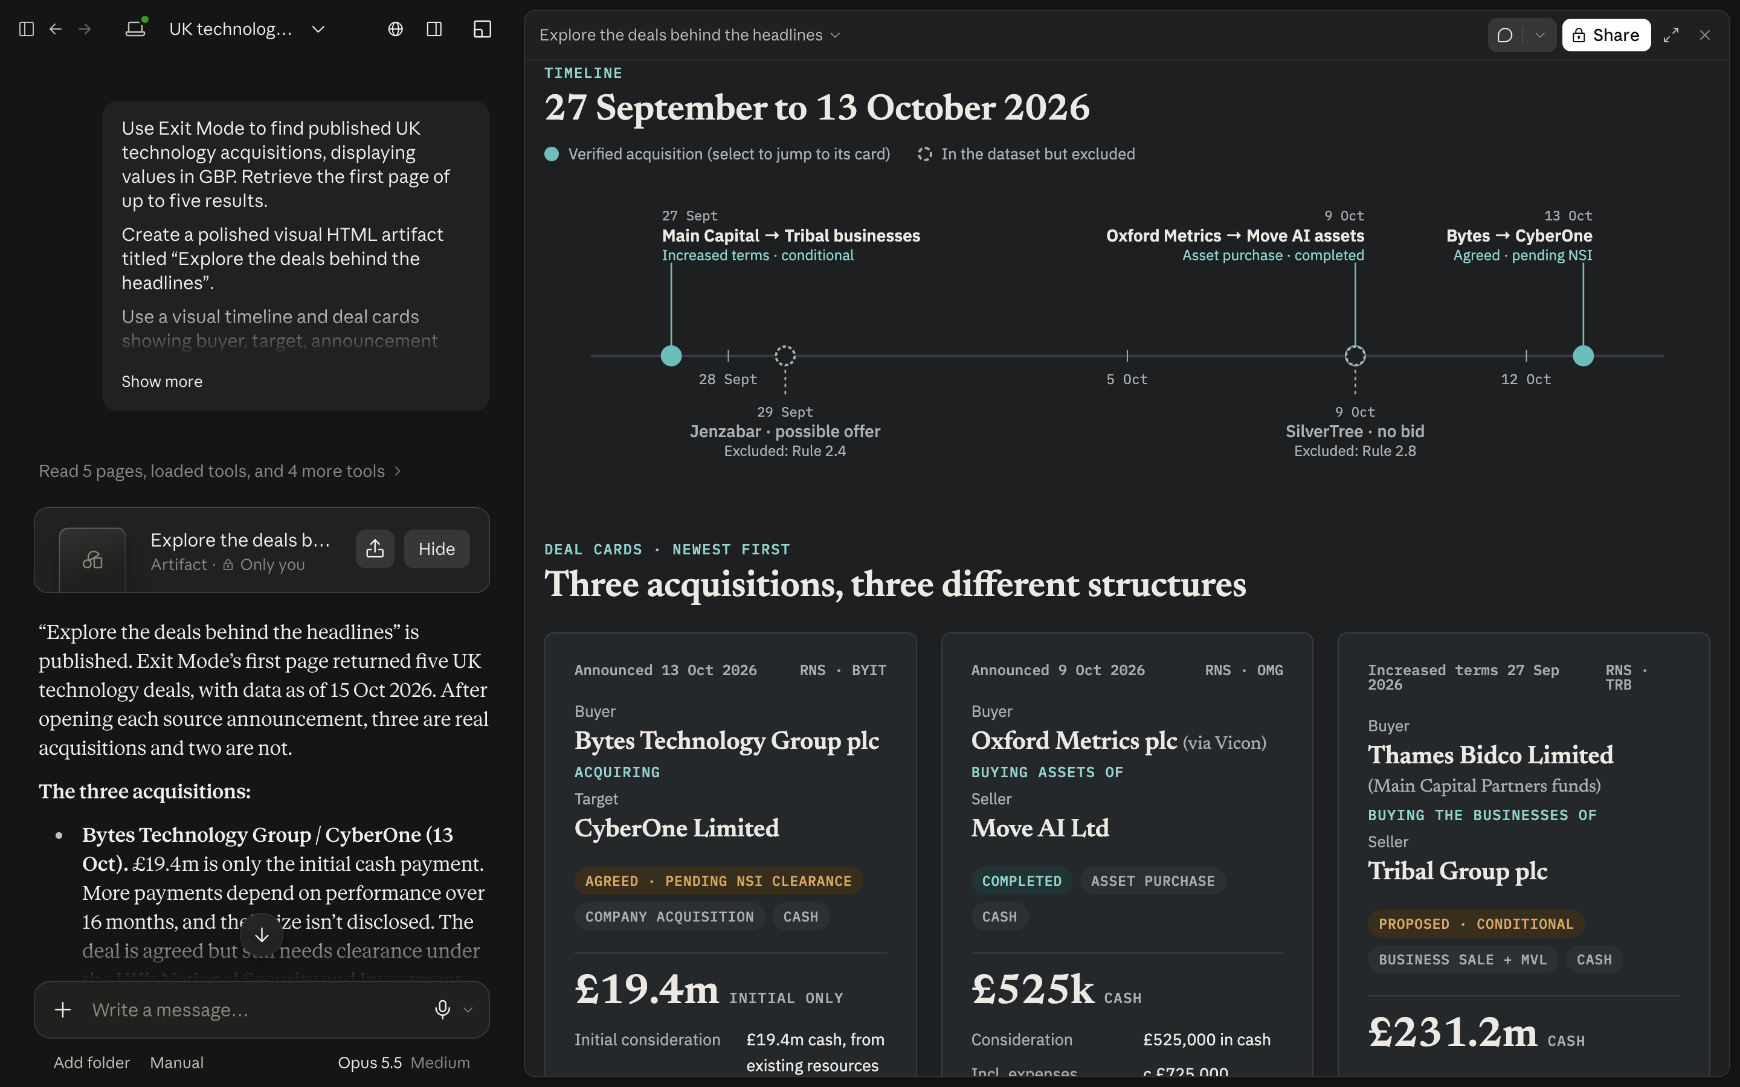
Task: Click the 'ASSET PURCHASE' tag
Action: pos(1153,882)
